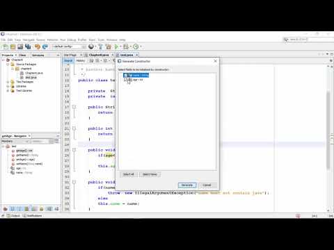
Task: Click the editor vertical scrollbar
Action: coord(328,130)
